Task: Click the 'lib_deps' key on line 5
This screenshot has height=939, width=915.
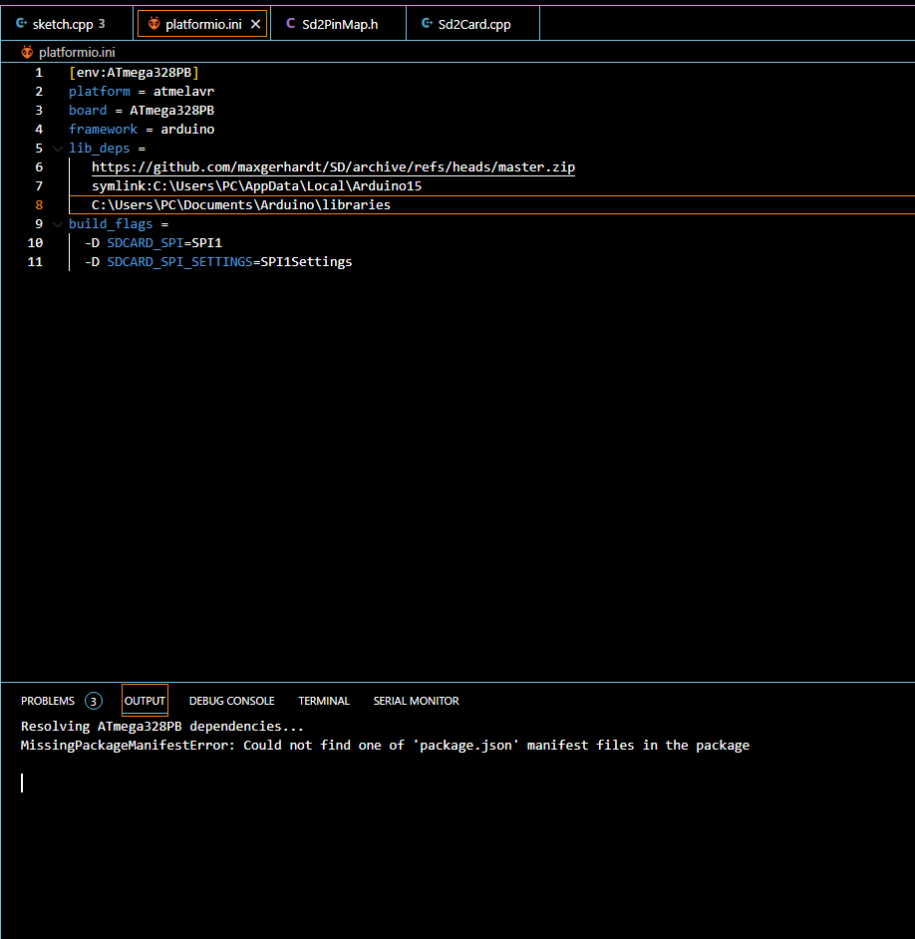Action: (100, 149)
